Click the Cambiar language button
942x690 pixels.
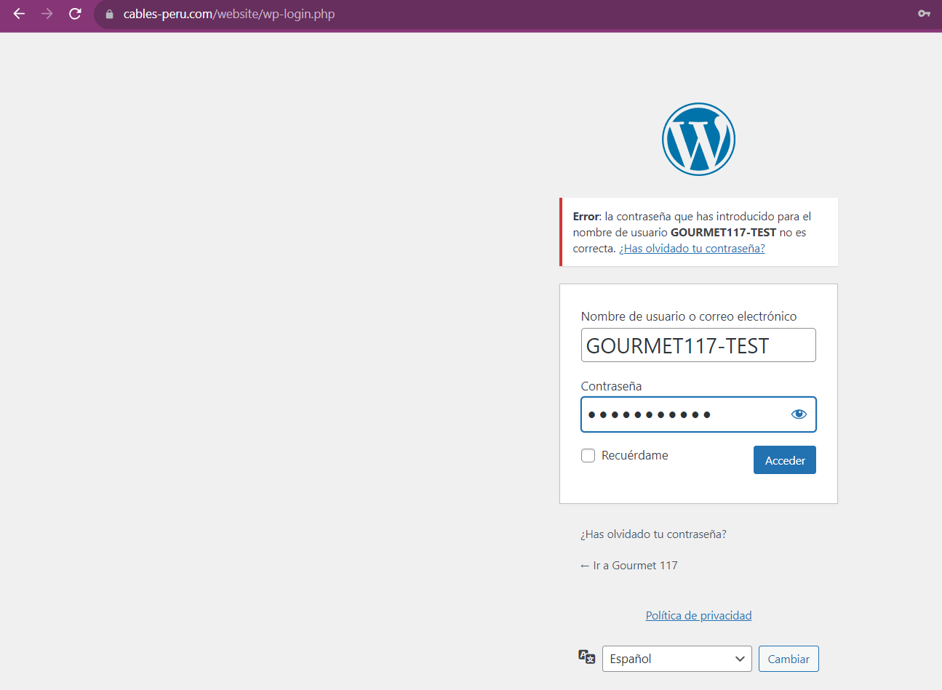(789, 659)
